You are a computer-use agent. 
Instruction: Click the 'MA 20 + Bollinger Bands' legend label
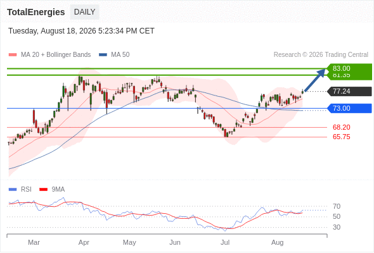56,55
